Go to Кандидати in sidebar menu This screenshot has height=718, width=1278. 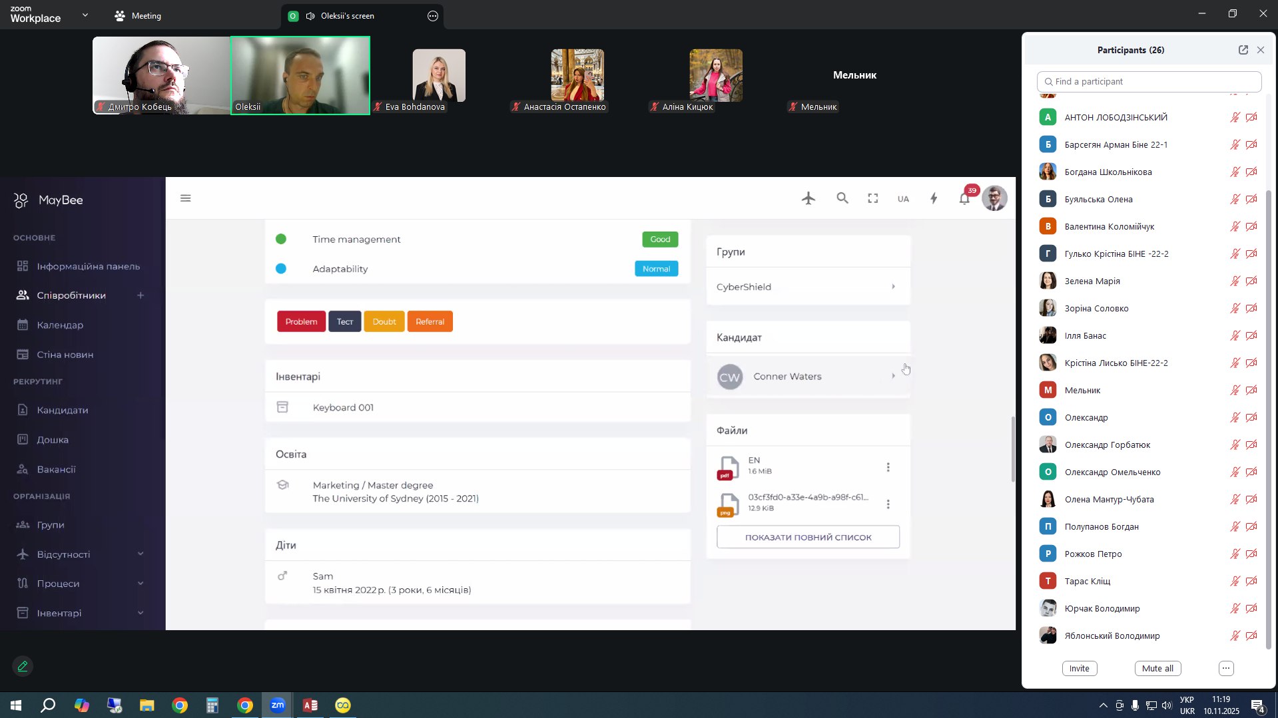(63, 411)
